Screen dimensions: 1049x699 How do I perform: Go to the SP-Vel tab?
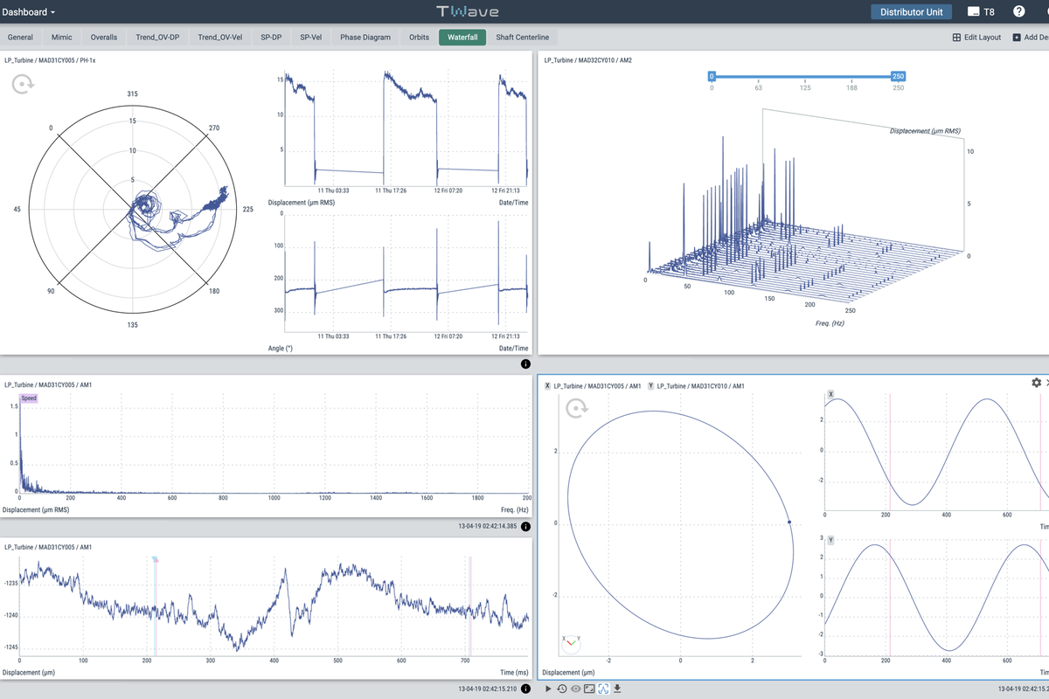pos(310,38)
